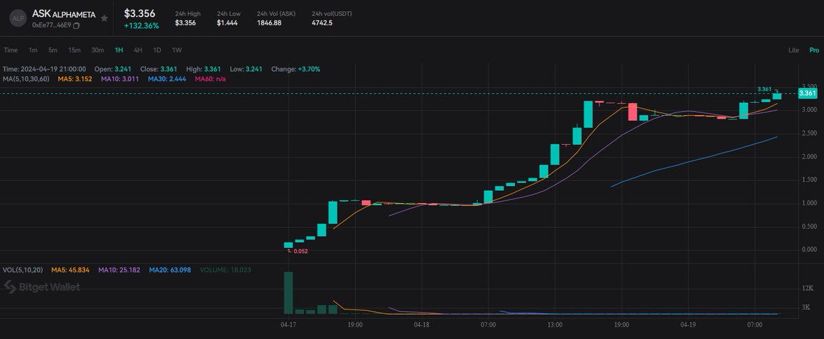Select the 1H timeframe
The width and height of the screenshot is (824, 339).
[119, 50]
